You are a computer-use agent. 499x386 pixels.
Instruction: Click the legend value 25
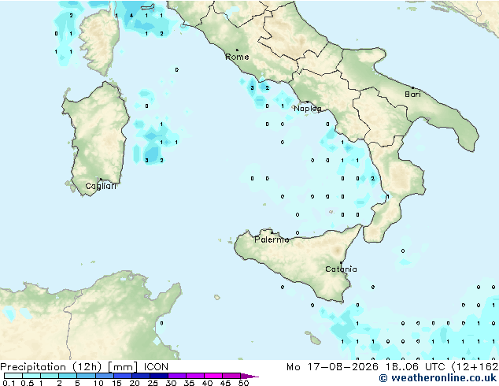pyautogui.click(x=153, y=383)
